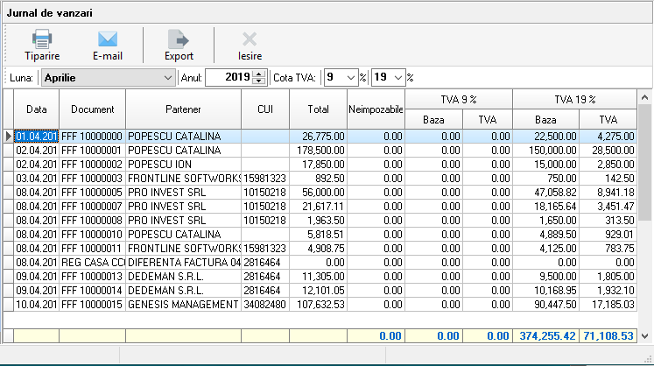Click the E-mail envelope icon
The image size is (654, 366).
pyautogui.click(x=108, y=39)
